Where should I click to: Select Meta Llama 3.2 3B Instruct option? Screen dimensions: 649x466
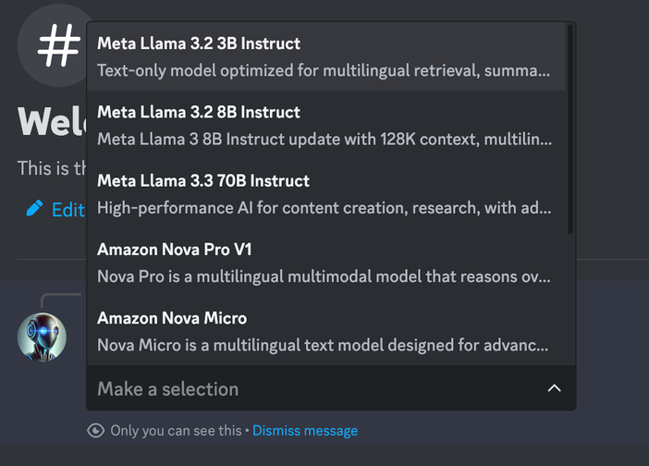(x=326, y=56)
